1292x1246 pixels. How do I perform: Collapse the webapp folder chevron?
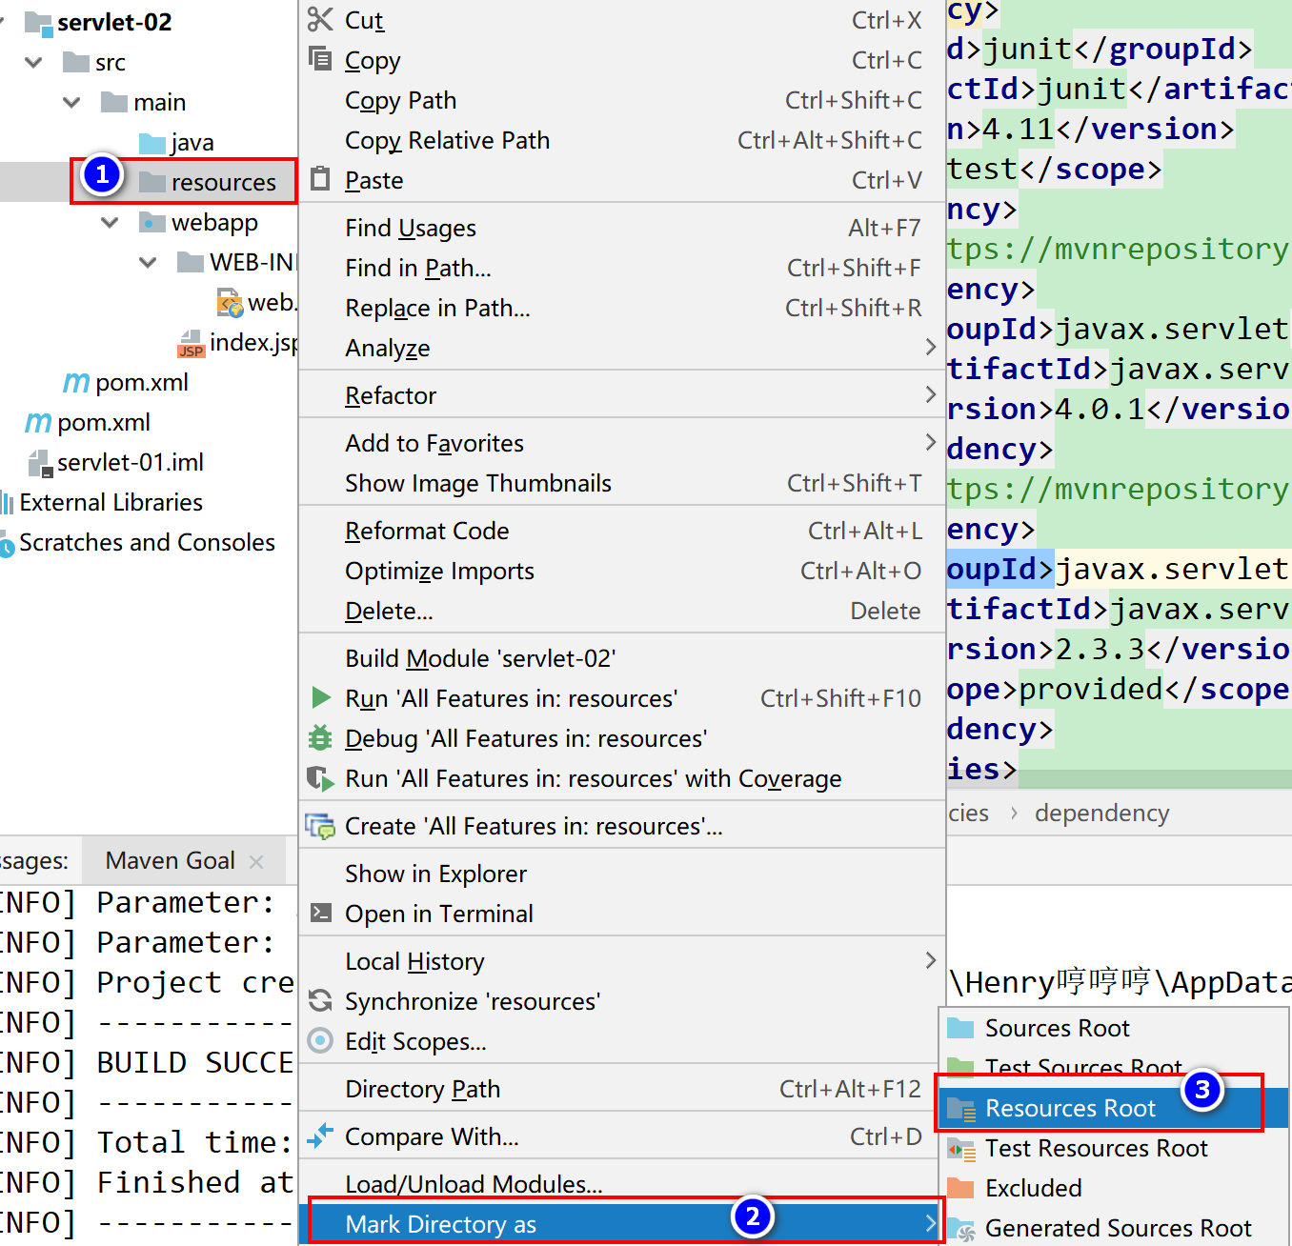point(111,222)
